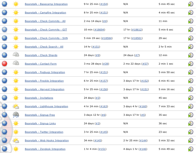Open Beanstalk - Freckle Integration job
This screenshot has width=196, height=153.
pyautogui.click(x=44, y=81)
